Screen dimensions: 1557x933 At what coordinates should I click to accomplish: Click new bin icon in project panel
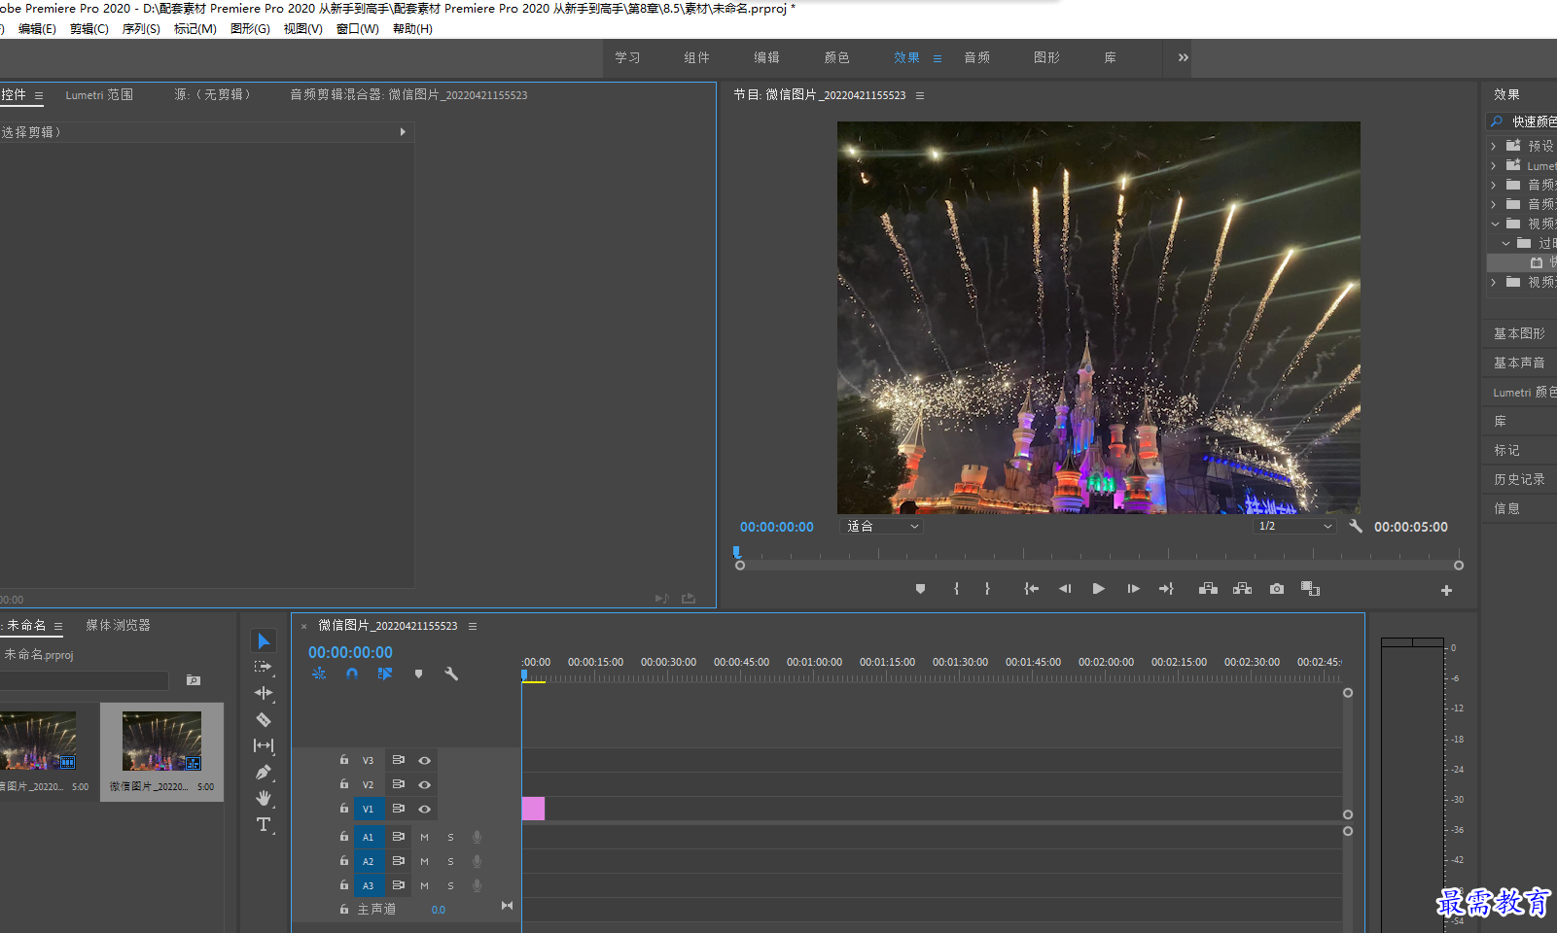tap(194, 680)
